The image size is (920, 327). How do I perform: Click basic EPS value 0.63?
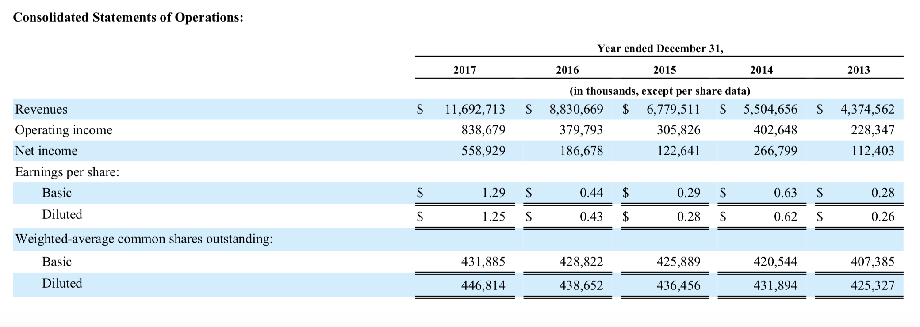[x=786, y=193]
